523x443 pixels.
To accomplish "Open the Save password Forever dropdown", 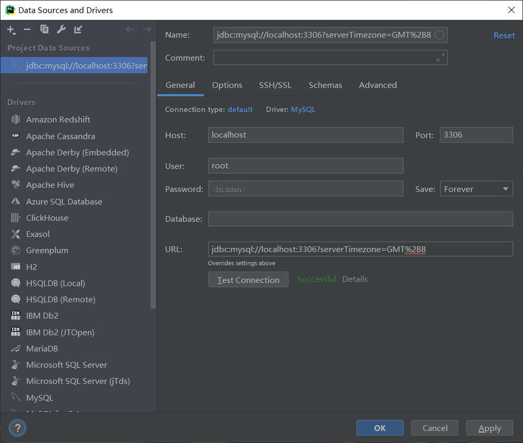I will 476,188.
